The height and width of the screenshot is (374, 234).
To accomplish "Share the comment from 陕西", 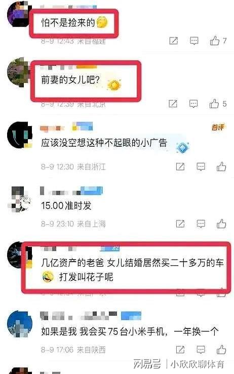I will 180,350.
